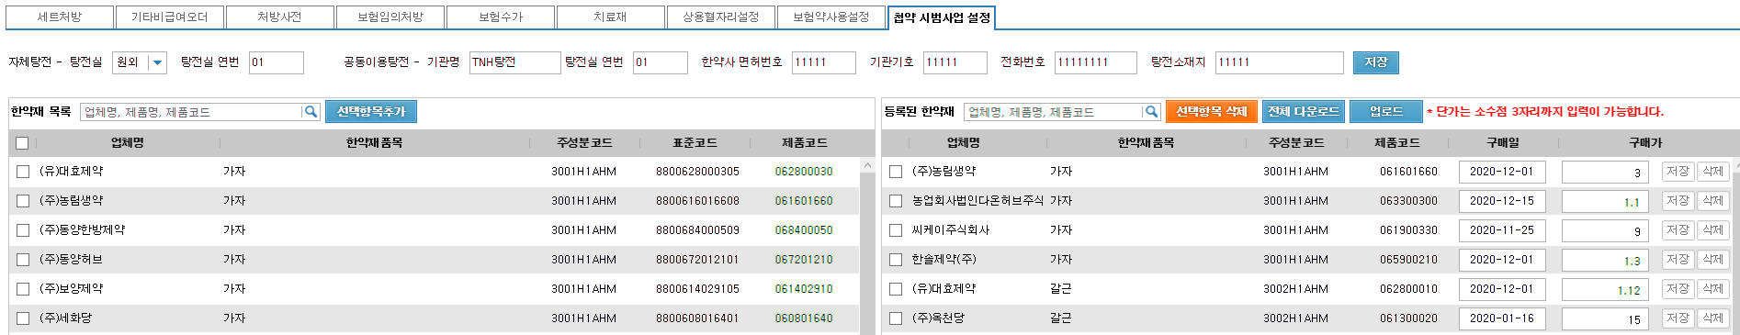Focus the 자체탕전 탕전실 연번 field
Image resolution: width=1740 pixels, height=335 pixels.
[277, 62]
